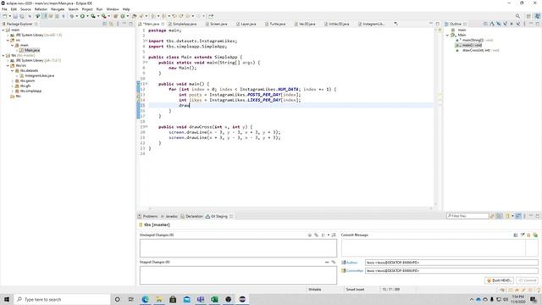Maximize the editor area

pos(438,24)
